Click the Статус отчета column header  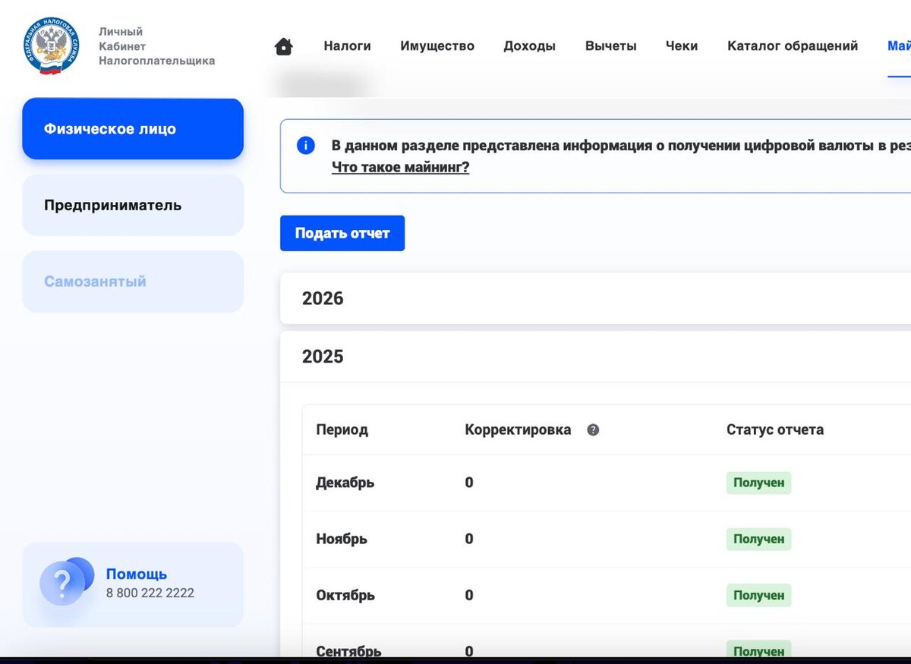click(775, 430)
